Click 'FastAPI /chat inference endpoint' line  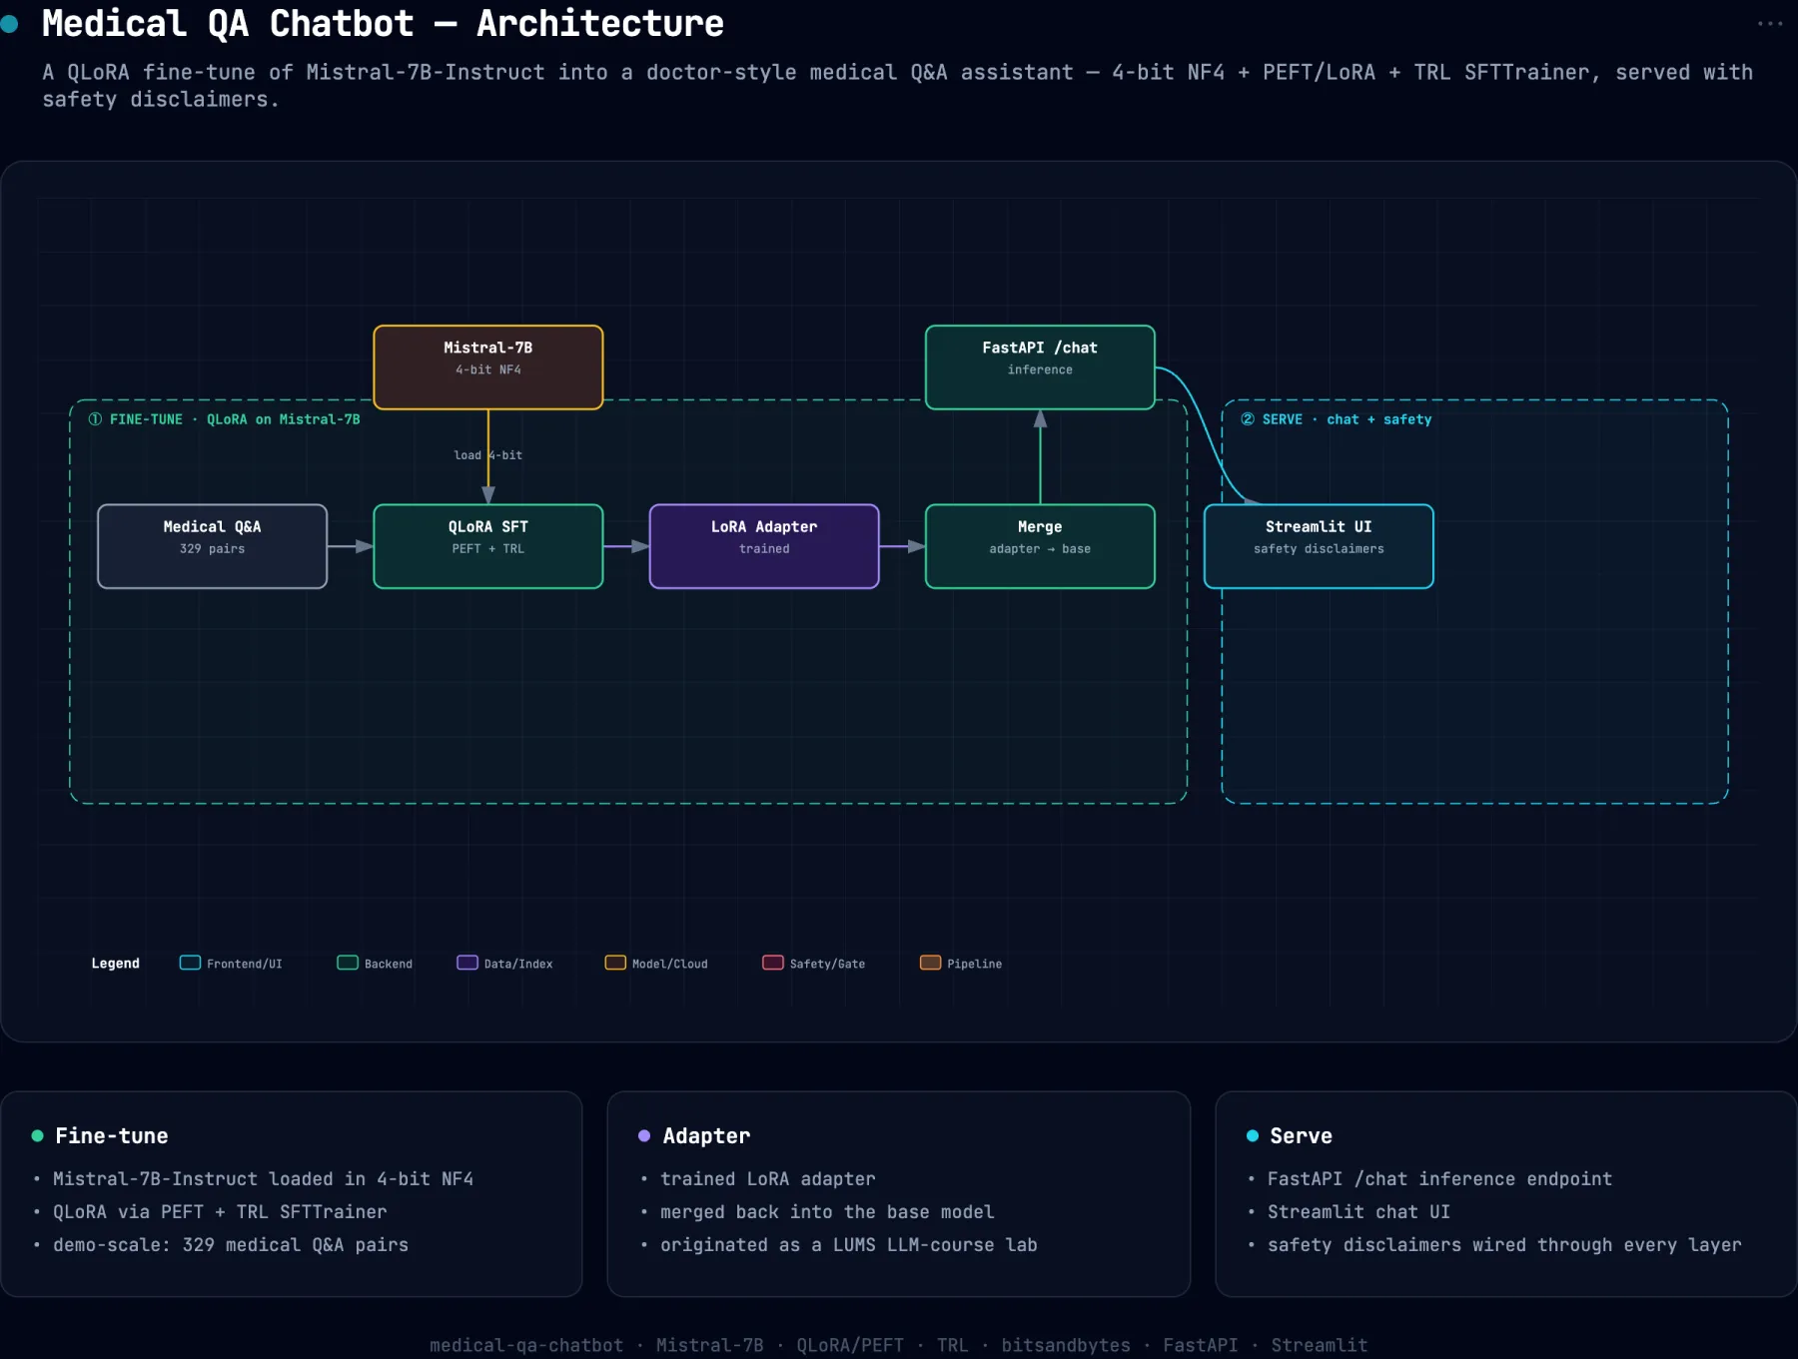(x=1439, y=1179)
